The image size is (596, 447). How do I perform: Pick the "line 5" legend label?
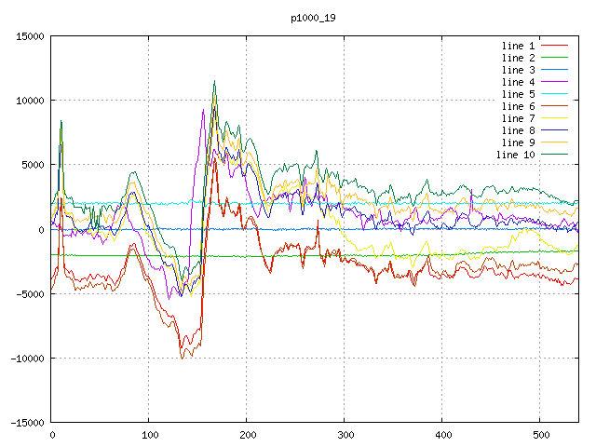(x=518, y=94)
